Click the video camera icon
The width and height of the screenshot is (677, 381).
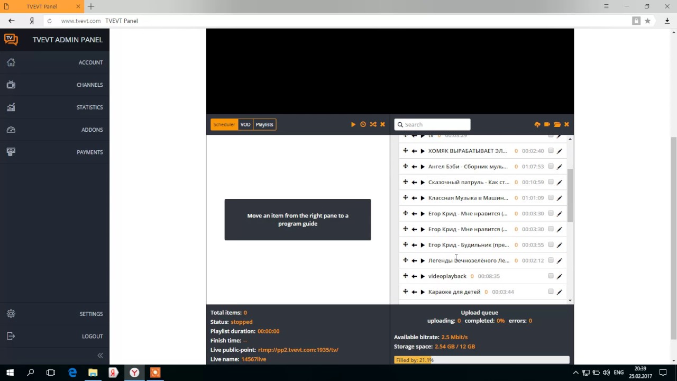coord(547,124)
